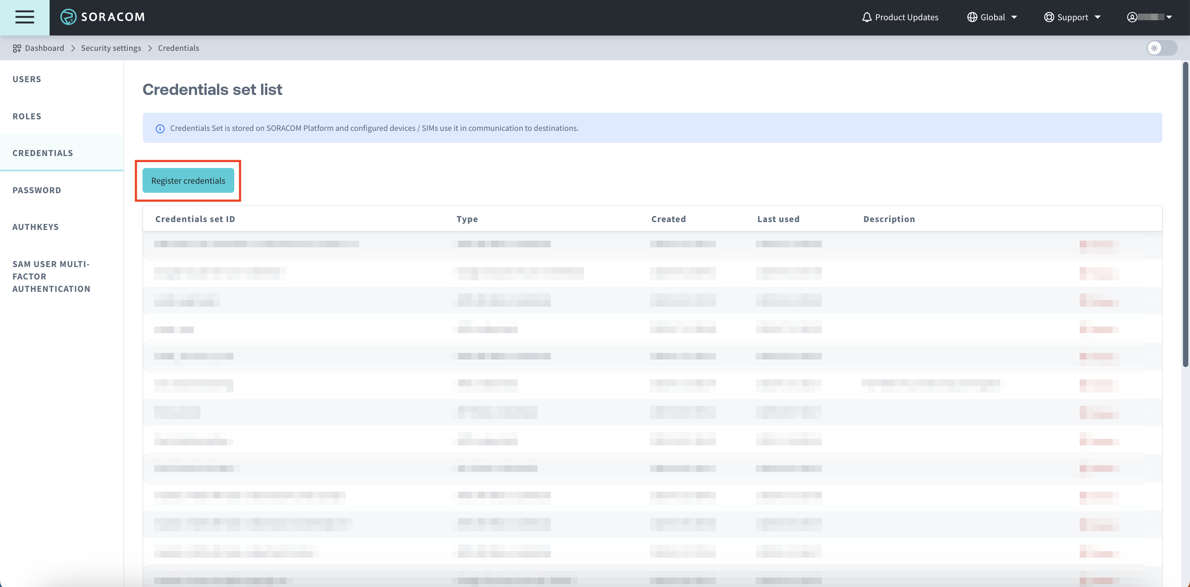Toggle the light/dark theme switch
Image resolution: width=1190 pixels, height=587 pixels.
coord(1161,48)
